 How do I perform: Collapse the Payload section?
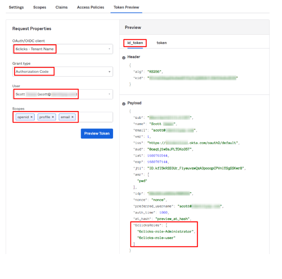[x=124, y=104]
